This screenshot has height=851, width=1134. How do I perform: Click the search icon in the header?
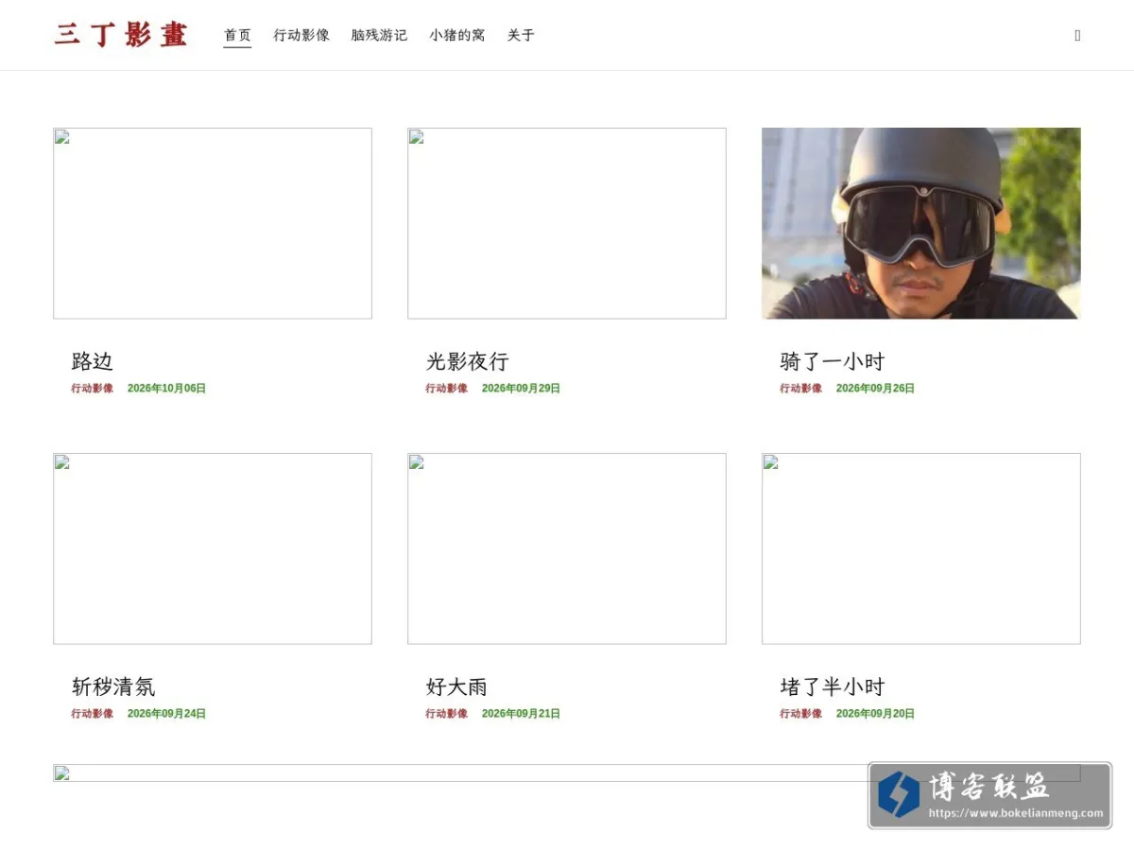point(1077,36)
